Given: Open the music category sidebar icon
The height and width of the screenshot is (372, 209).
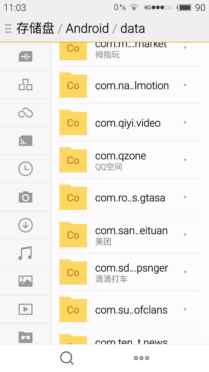Looking at the screenshot, I should click(x=26, y=253).
